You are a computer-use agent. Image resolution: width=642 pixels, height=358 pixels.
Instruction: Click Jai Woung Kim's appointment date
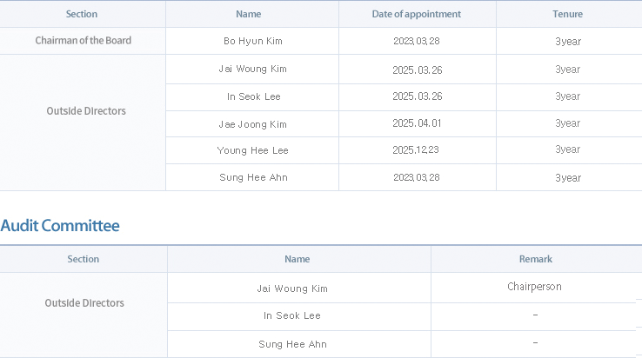click(x=417, y=69)
